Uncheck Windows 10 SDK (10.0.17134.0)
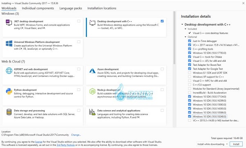Screen dimensions: 246x148 (x=189, y=97)
